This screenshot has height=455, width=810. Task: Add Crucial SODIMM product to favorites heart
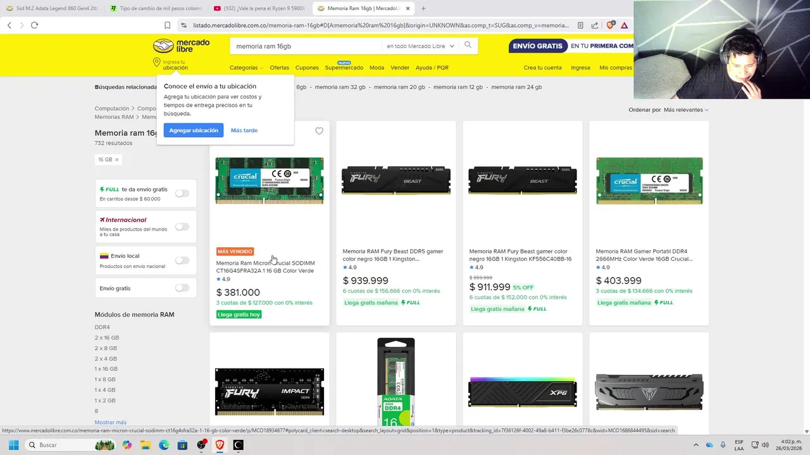tap(319, 131)
